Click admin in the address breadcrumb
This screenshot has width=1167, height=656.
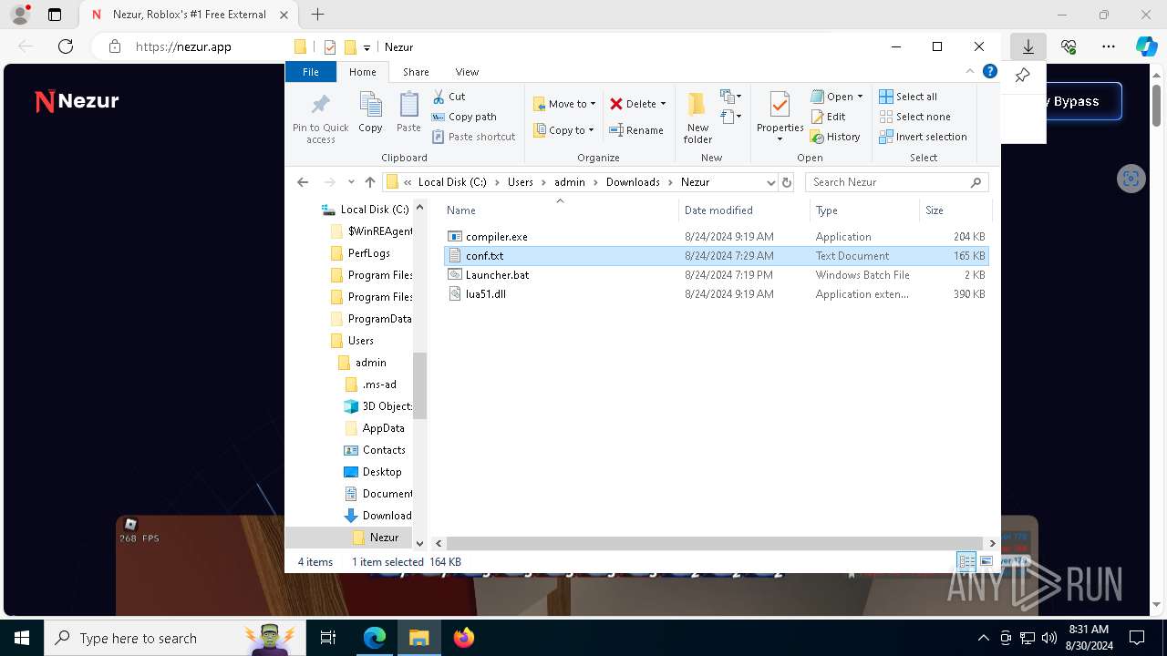tap(570, 182)
